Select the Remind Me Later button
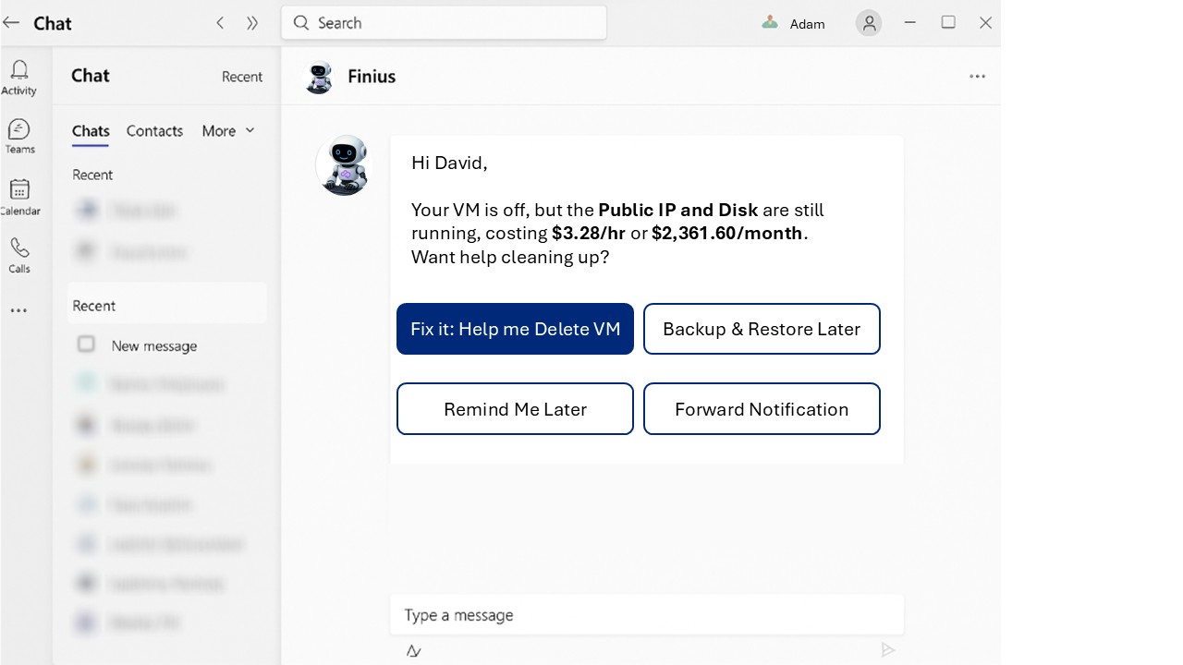1183x665 pixels. point(515,409)
